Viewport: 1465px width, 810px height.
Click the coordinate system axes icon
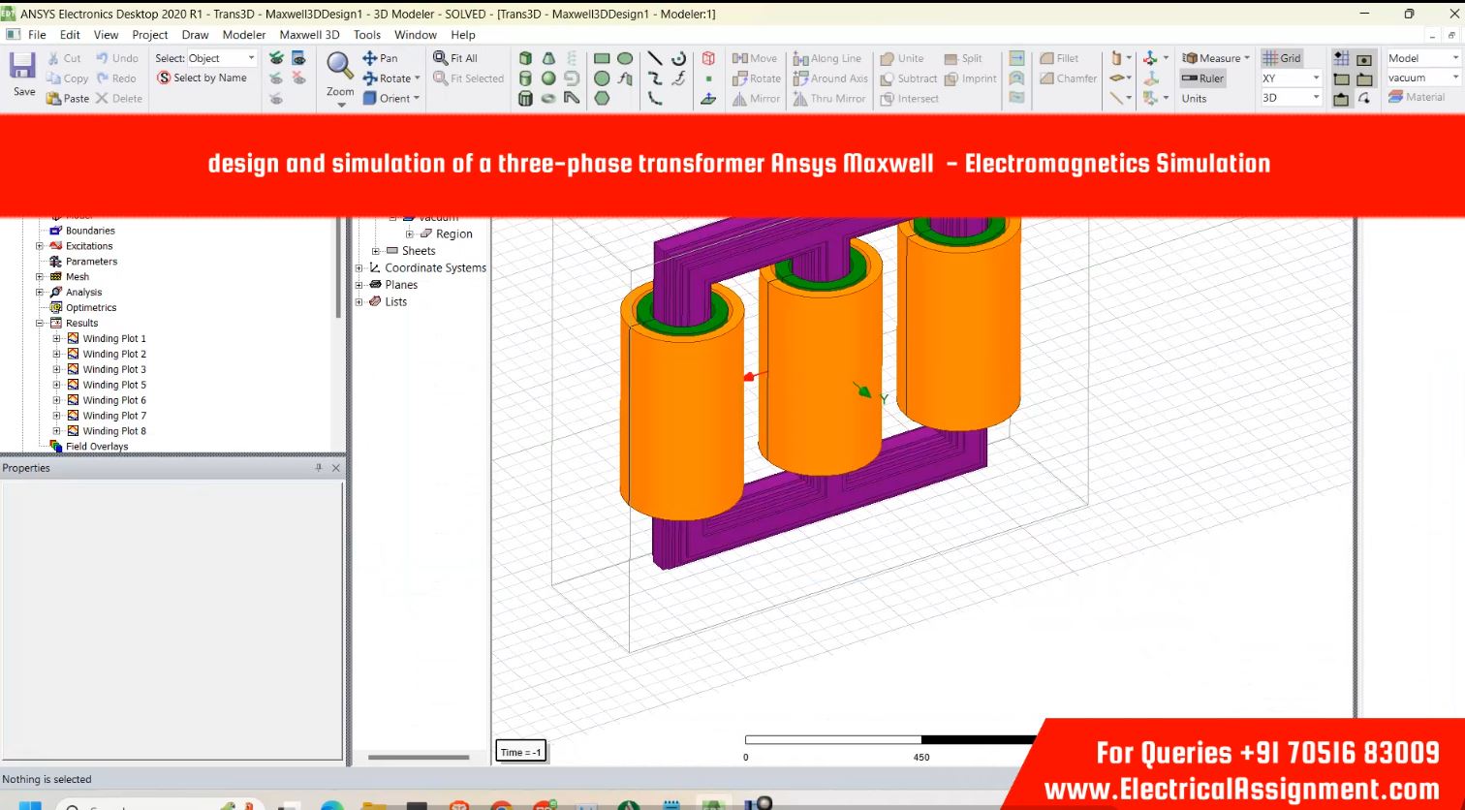1150,58
